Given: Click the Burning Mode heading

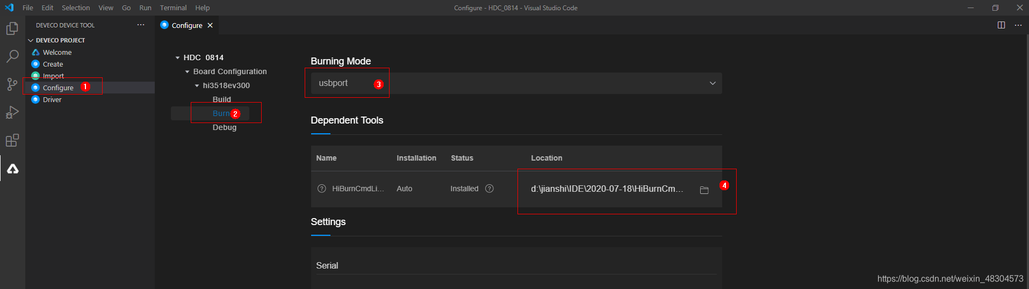Looking at the screenshot, I should pyautogui.click(x=341, y=61).
